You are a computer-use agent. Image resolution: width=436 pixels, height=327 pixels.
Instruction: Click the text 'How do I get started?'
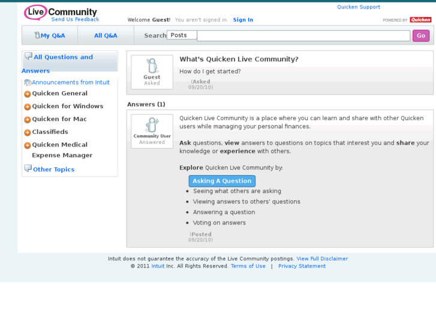(x=210, y=71)
